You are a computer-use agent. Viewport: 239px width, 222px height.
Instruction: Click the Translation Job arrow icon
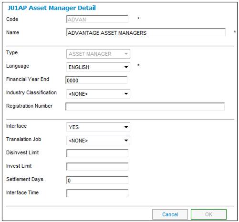click(x=126, y=141)
